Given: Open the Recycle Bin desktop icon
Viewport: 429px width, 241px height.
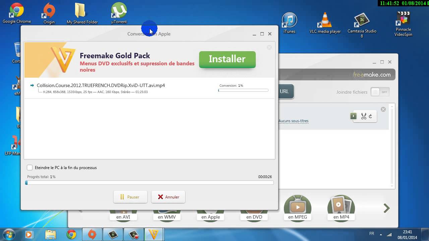Looking at the screenshot, I should click(x=17, y=53).
